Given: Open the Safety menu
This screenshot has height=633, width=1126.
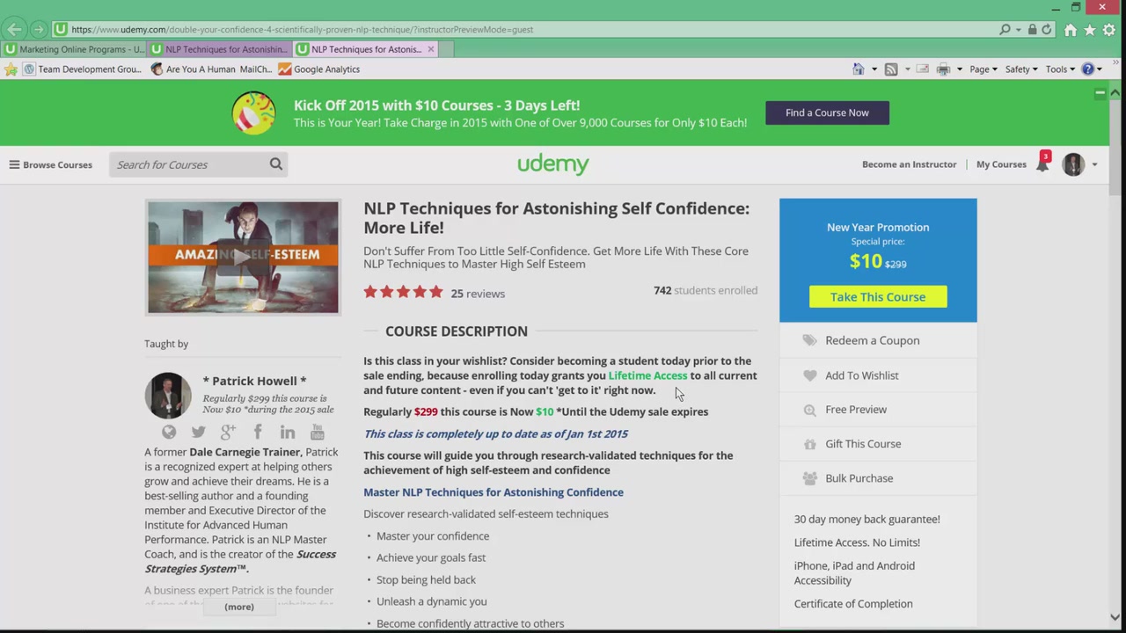Looking at the screenshot, I should click(1021, 69).
